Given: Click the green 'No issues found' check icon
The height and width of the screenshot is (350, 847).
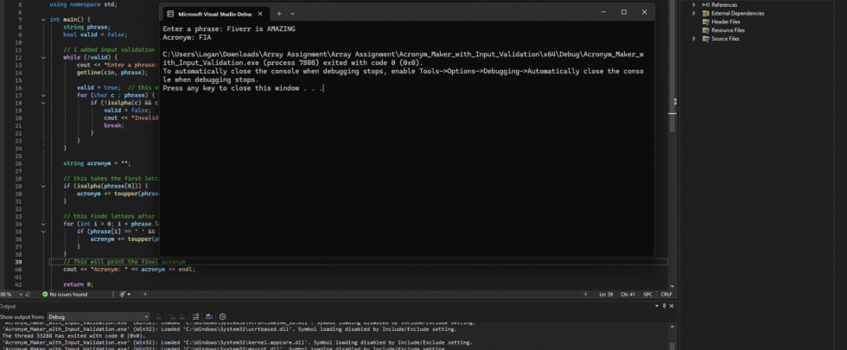Looking at the screenshot, I should coord(43,294).
